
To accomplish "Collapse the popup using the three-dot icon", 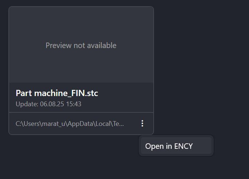I will [x=142, y=124].
